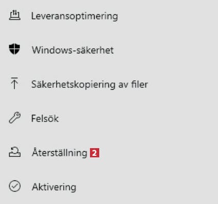Click the Säkerhetskopiering av filer text
The height and width of the screenshot is (204, 218).
pos(89,85)
